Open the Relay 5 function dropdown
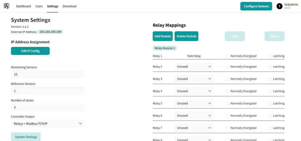Screen dimensions: 301x141 (194, 104)
